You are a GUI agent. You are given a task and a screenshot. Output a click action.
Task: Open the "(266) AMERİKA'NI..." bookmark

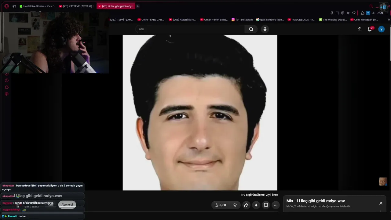coord(182,20)
